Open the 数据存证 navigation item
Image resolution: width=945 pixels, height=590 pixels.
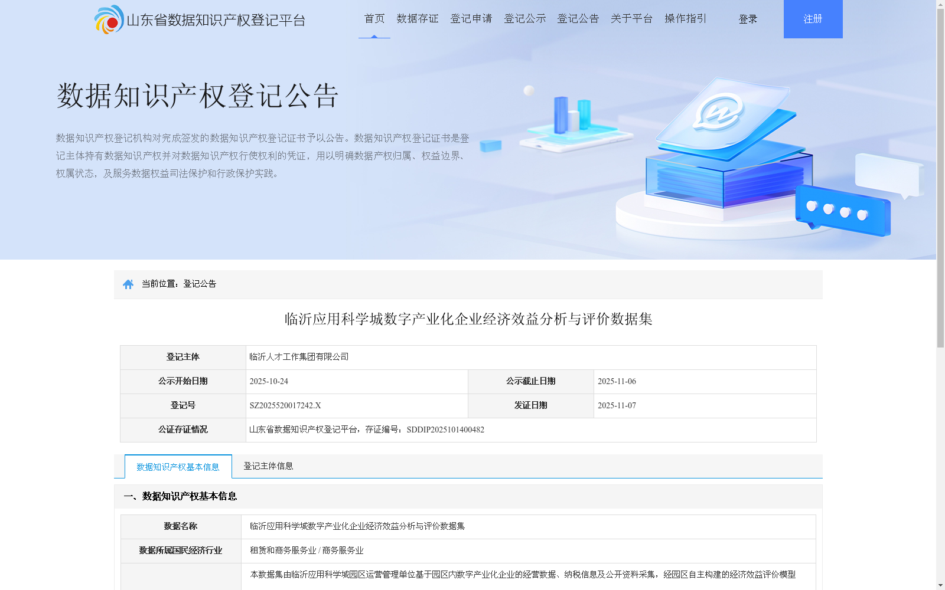coord(417,18)
